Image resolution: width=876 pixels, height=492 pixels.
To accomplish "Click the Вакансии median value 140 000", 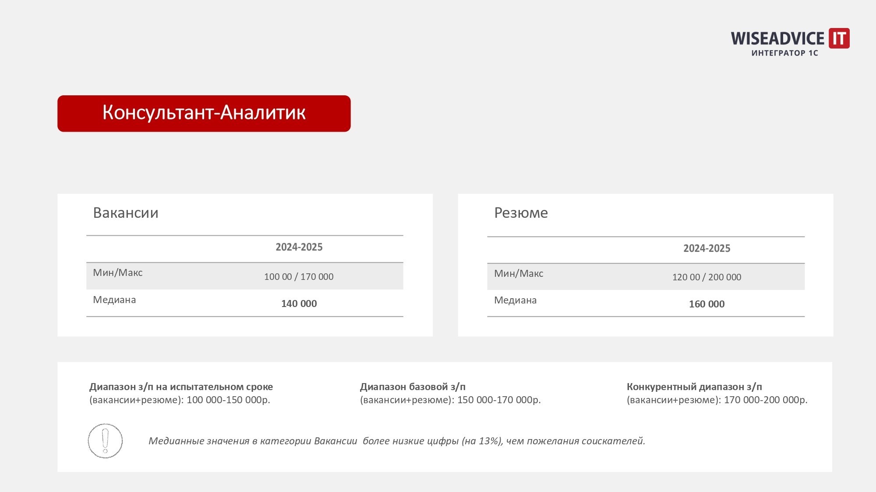I will (299, 304).
